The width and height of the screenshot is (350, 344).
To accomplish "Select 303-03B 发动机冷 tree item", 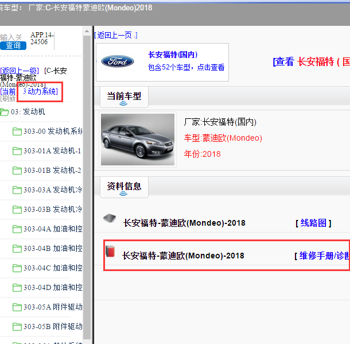I will coord(53,209).
